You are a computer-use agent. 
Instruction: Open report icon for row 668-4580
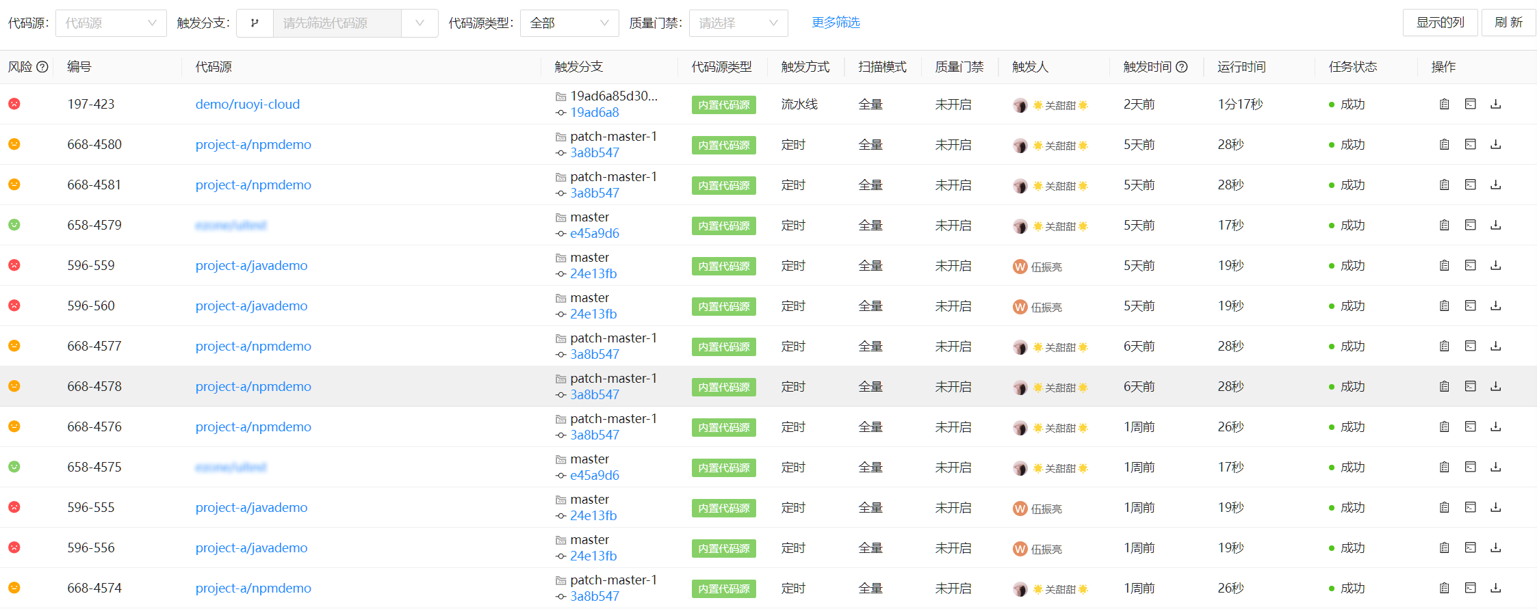click(x=1444, y=144)
